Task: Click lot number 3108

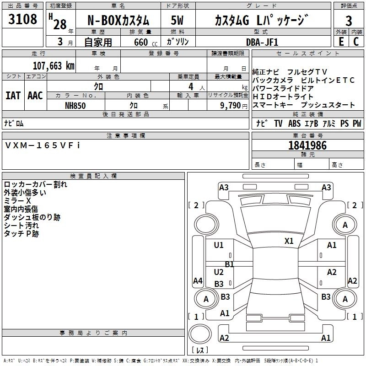Action: click(x=22, y=19)
